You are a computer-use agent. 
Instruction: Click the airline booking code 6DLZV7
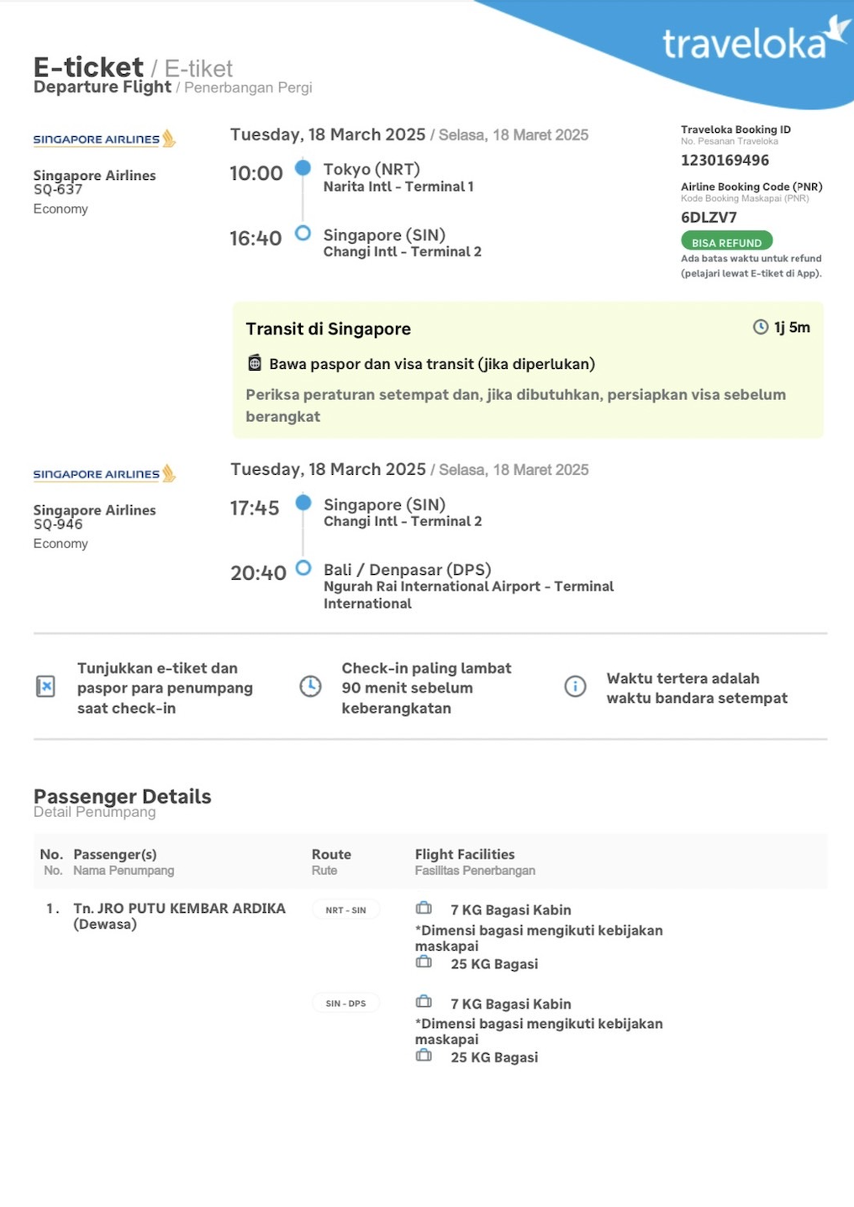(709, 218)
